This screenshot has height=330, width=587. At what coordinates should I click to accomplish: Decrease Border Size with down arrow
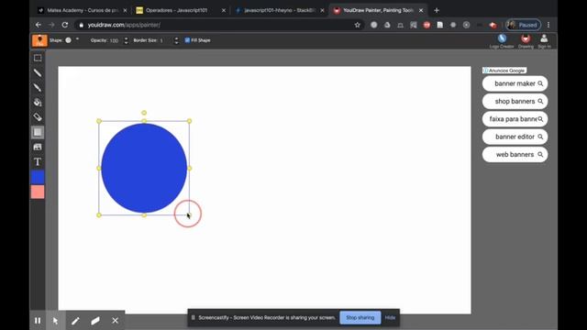[176, 43]
